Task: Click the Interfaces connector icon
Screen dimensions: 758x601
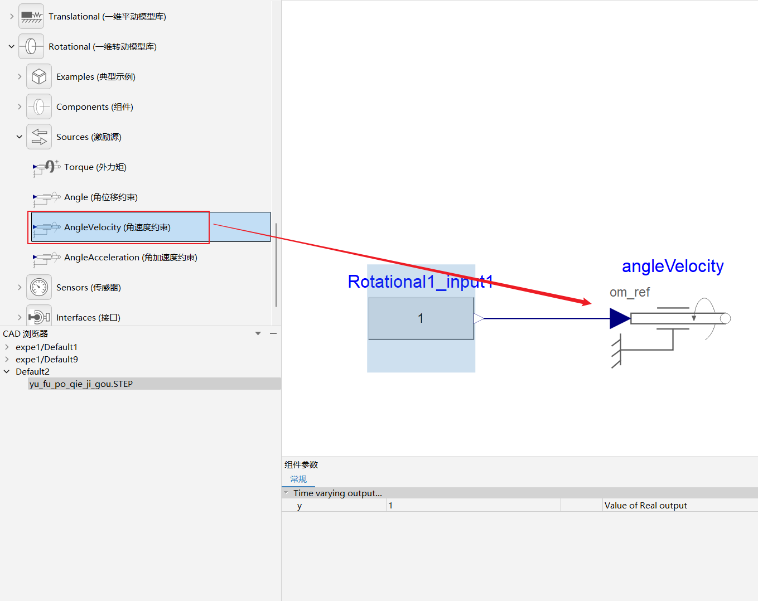Action: (39, 316)
